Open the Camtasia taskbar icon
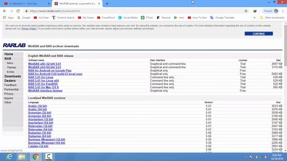The width and height of the screenshot is (287, 161). [x=48, y=157]
